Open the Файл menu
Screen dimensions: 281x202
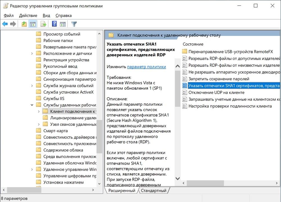pyautogui.click(x=9, y=15)
